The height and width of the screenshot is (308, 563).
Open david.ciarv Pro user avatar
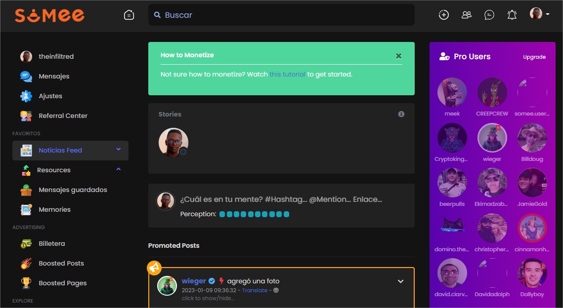click(452, 273)
